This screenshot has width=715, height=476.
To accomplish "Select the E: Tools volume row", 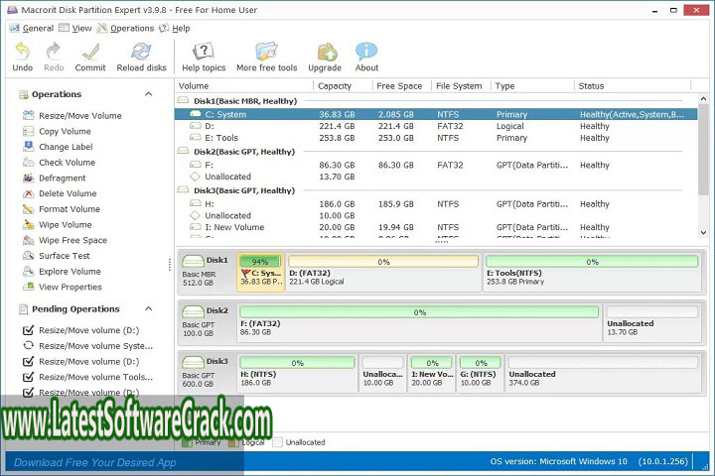I will 436,138.
